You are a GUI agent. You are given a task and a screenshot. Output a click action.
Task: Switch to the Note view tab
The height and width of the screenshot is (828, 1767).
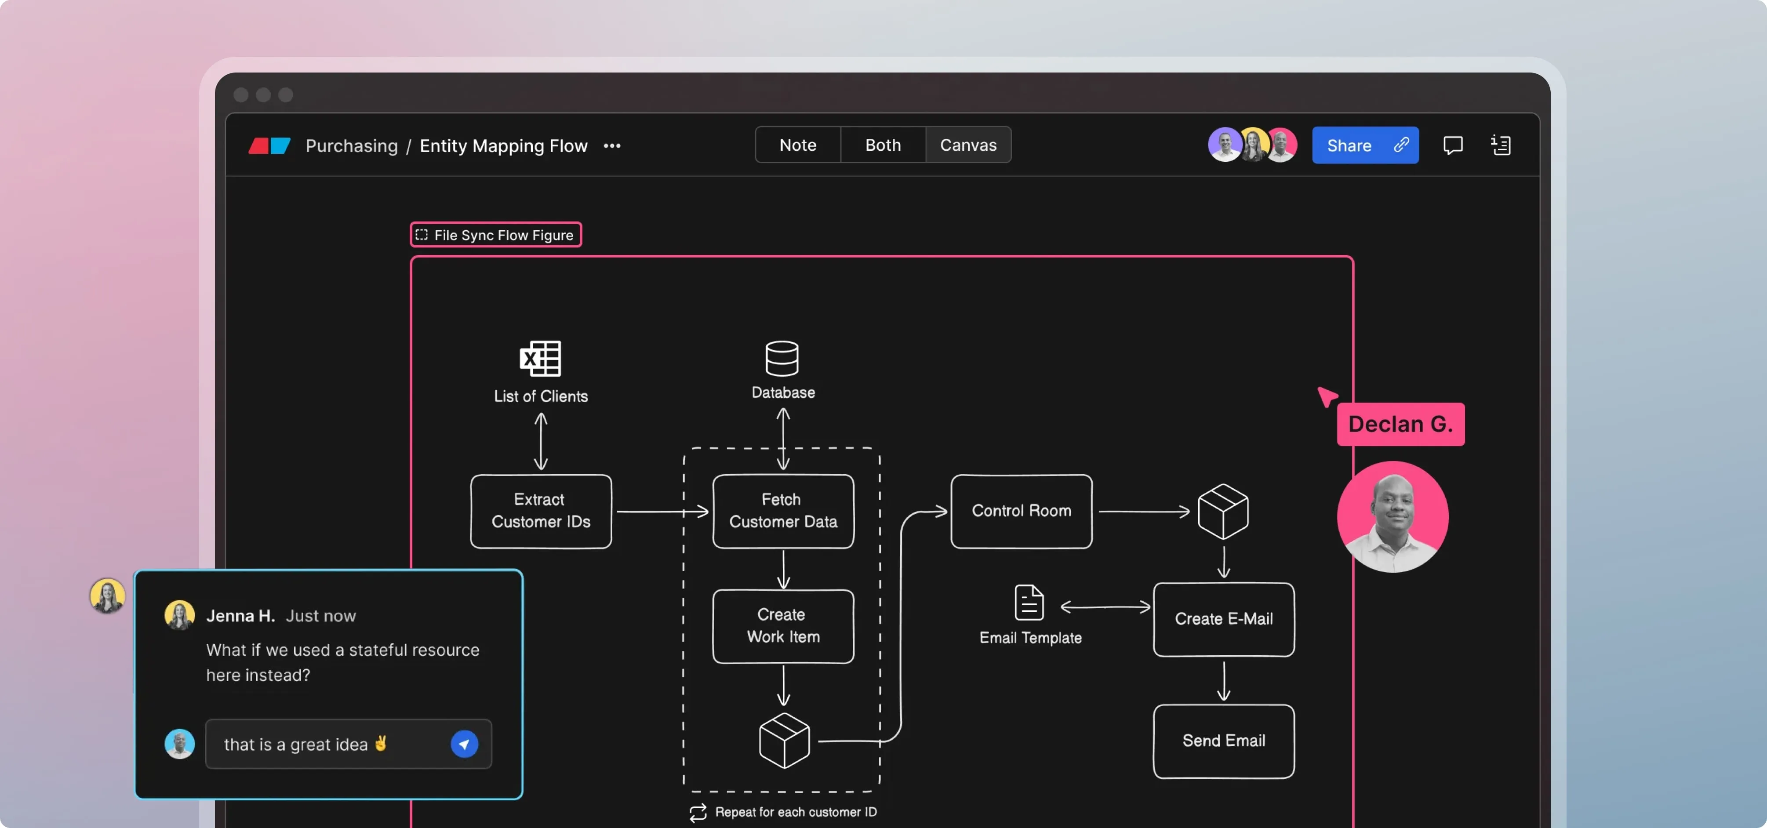(798, 145)
